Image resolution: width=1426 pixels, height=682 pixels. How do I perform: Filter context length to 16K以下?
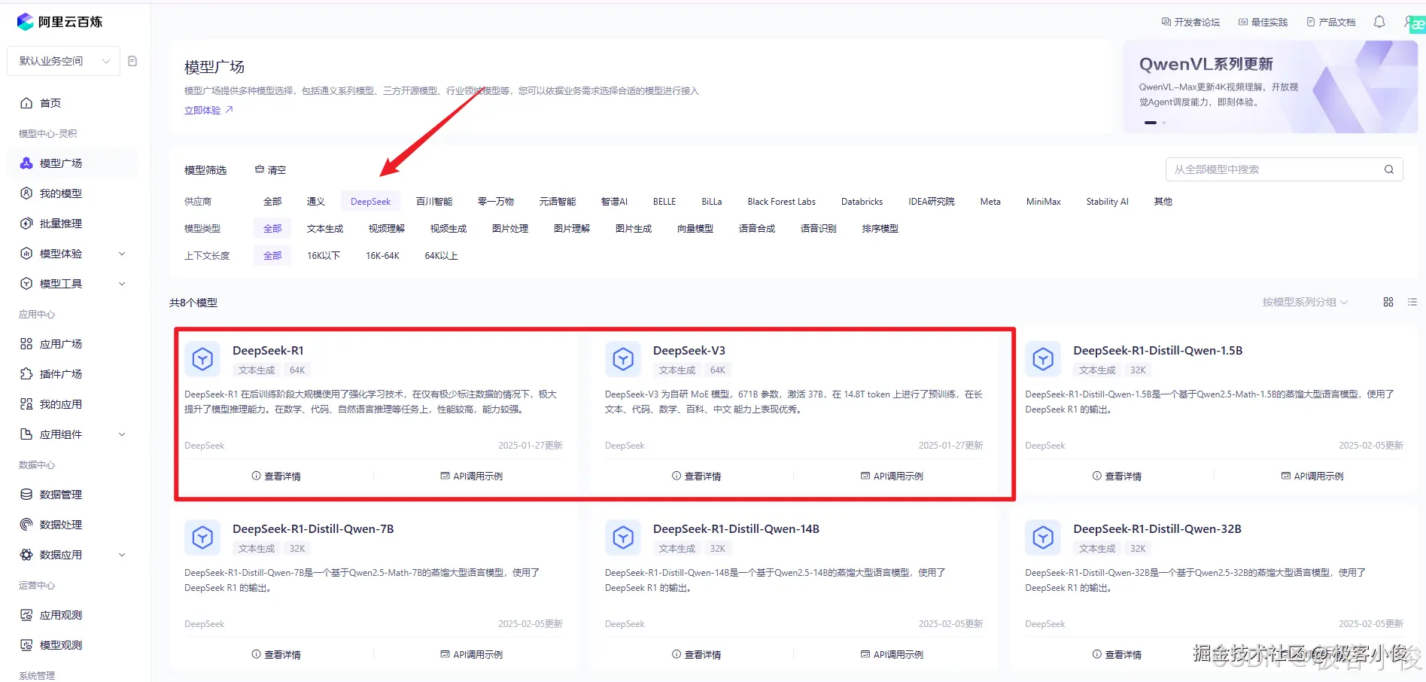[324, 256]
